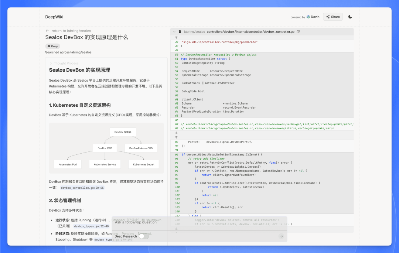The width and height of the screenshot is (399, 253).
Task: Click the DeepWiki wordmark in the header
Action: click(x=54, y=17)
